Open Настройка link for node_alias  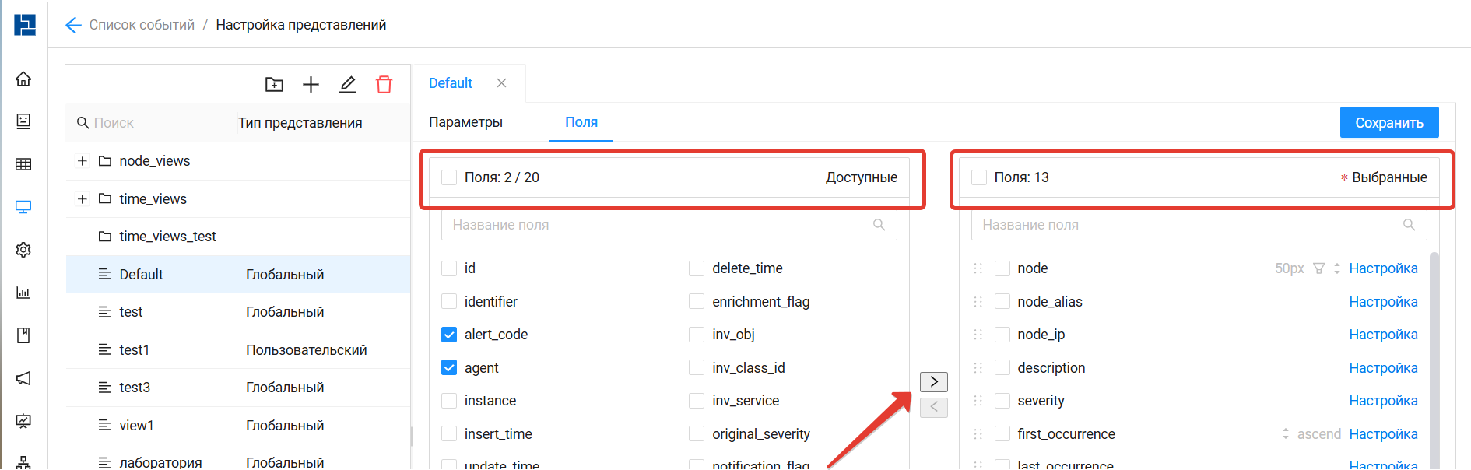(1383, 302)
